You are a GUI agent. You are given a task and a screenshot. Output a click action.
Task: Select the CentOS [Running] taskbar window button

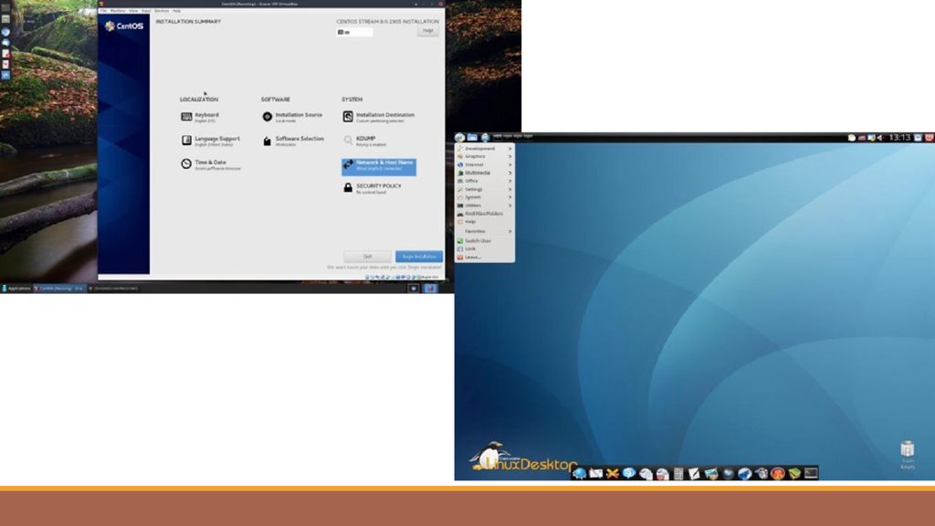coord(59,289)
